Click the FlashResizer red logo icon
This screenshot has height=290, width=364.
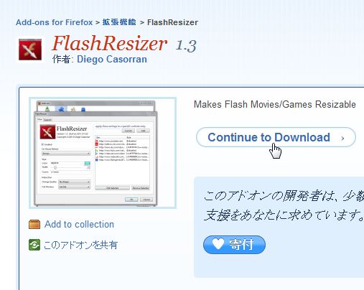[30, 50]
